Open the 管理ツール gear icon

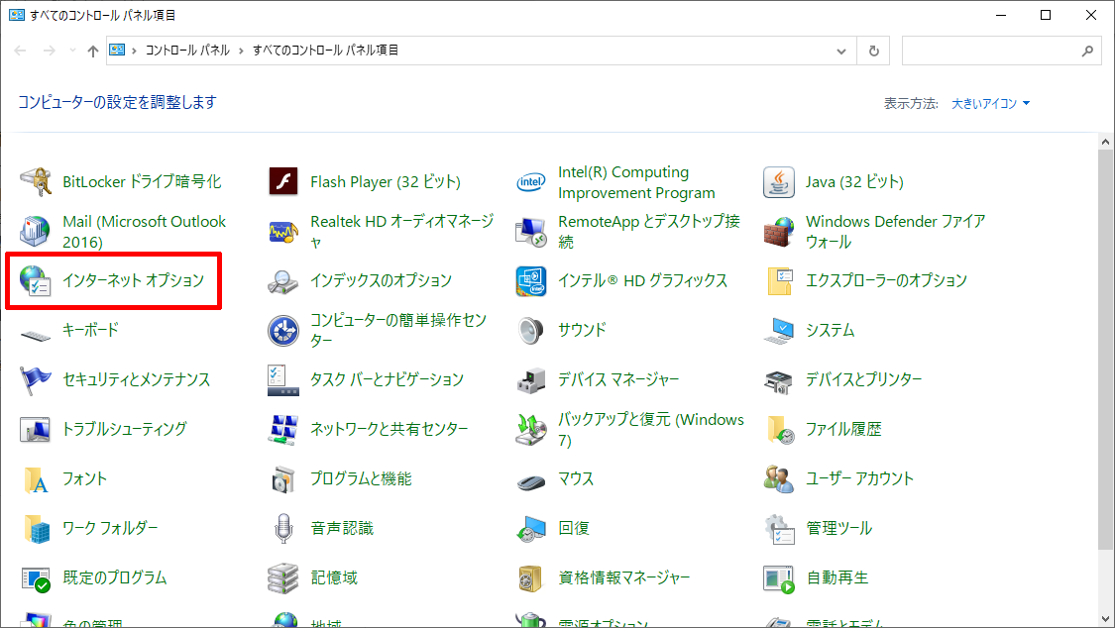779,529
